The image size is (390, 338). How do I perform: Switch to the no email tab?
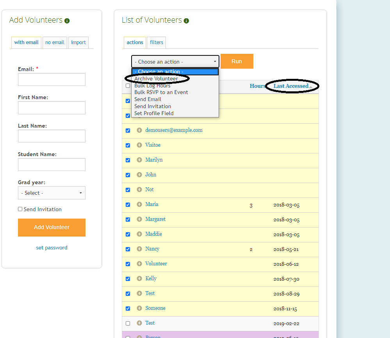click(55, 43)
